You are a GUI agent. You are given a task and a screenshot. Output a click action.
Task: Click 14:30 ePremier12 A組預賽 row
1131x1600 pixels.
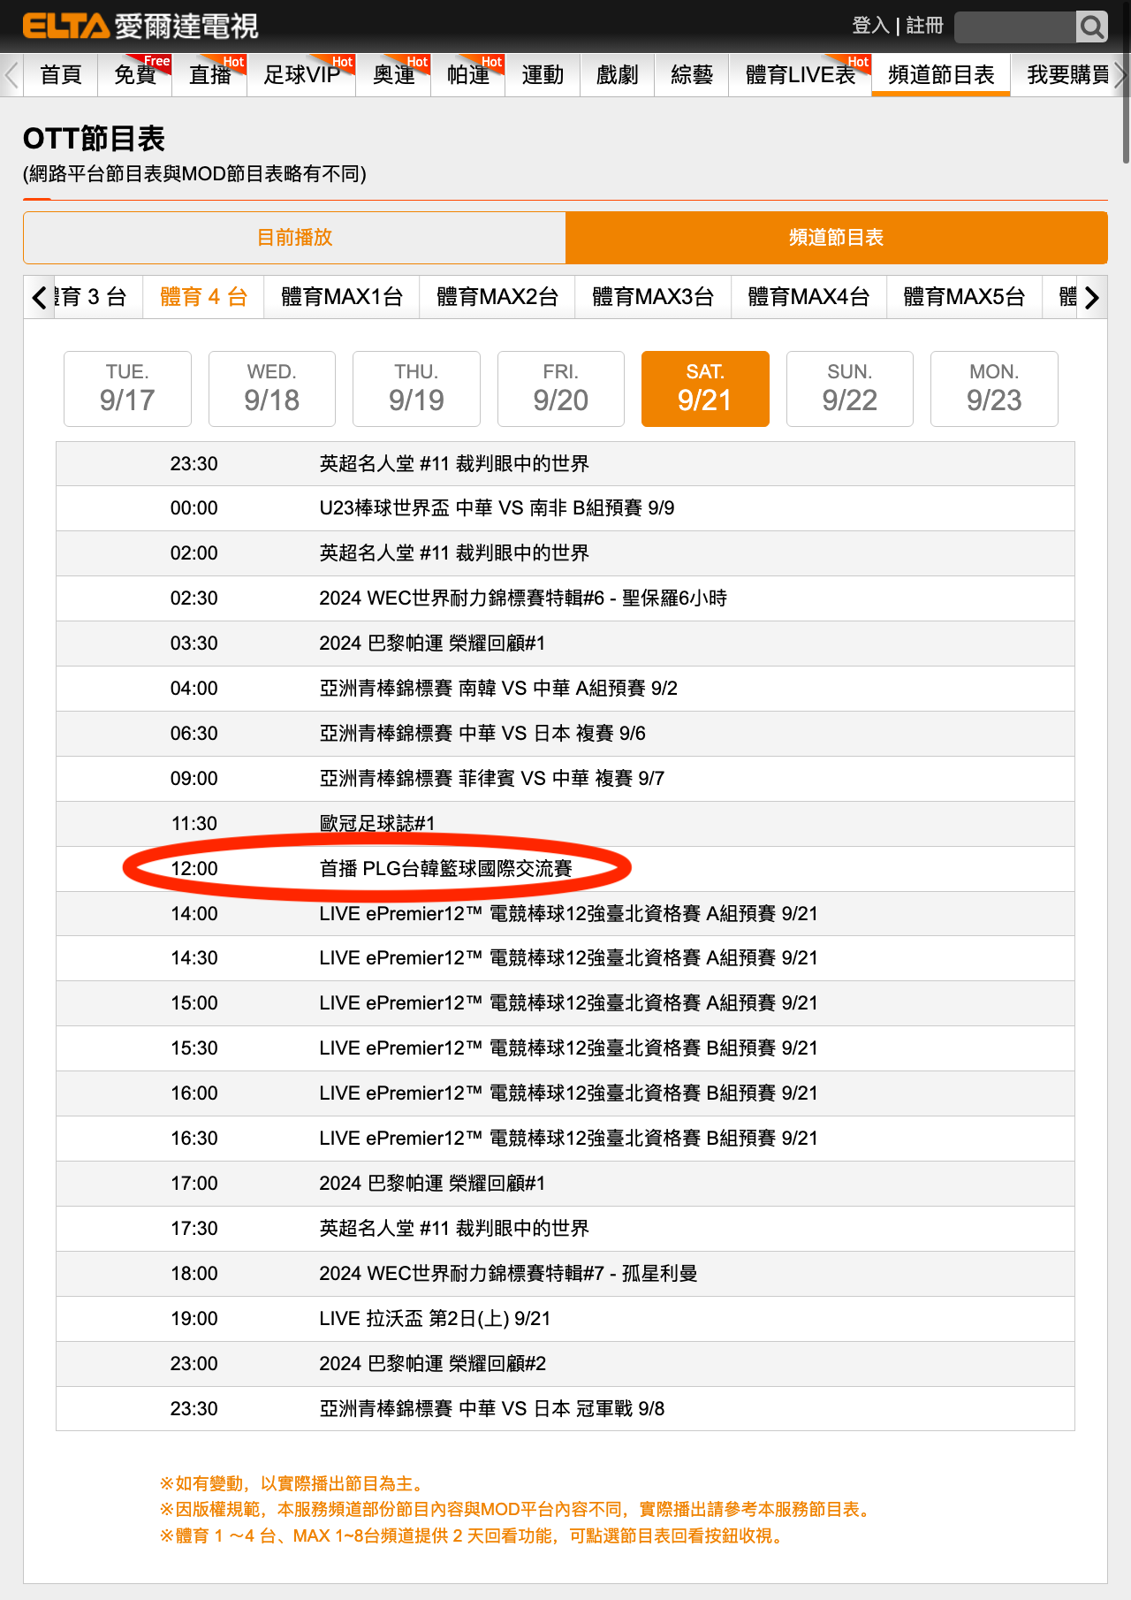point(565,958)
